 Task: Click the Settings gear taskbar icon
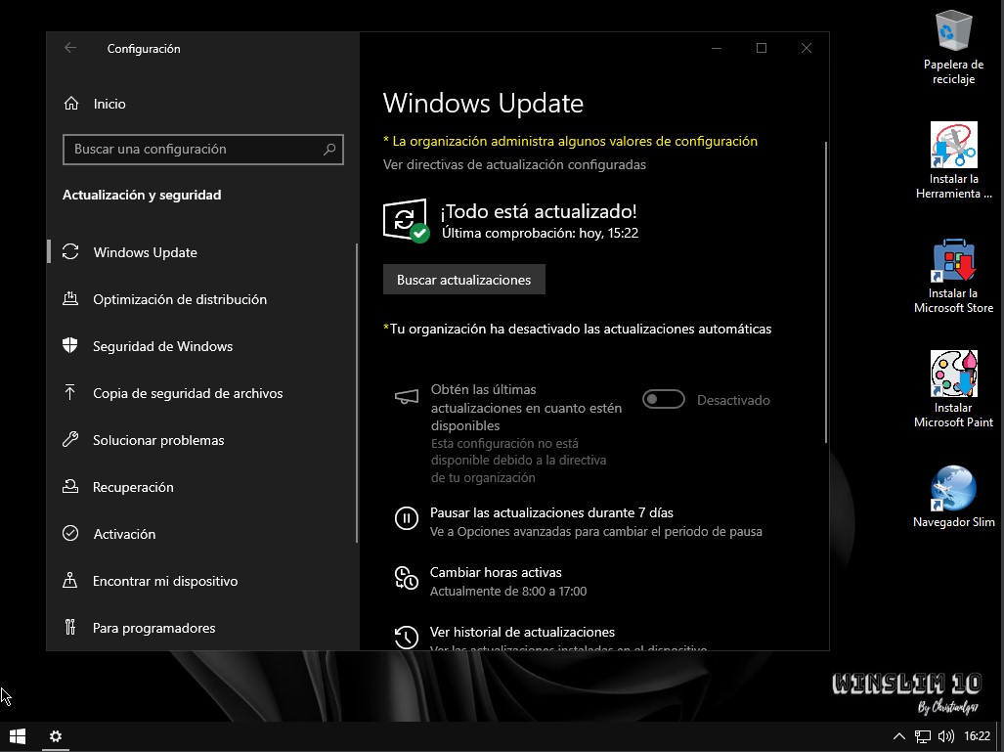[x=56, y=736]
